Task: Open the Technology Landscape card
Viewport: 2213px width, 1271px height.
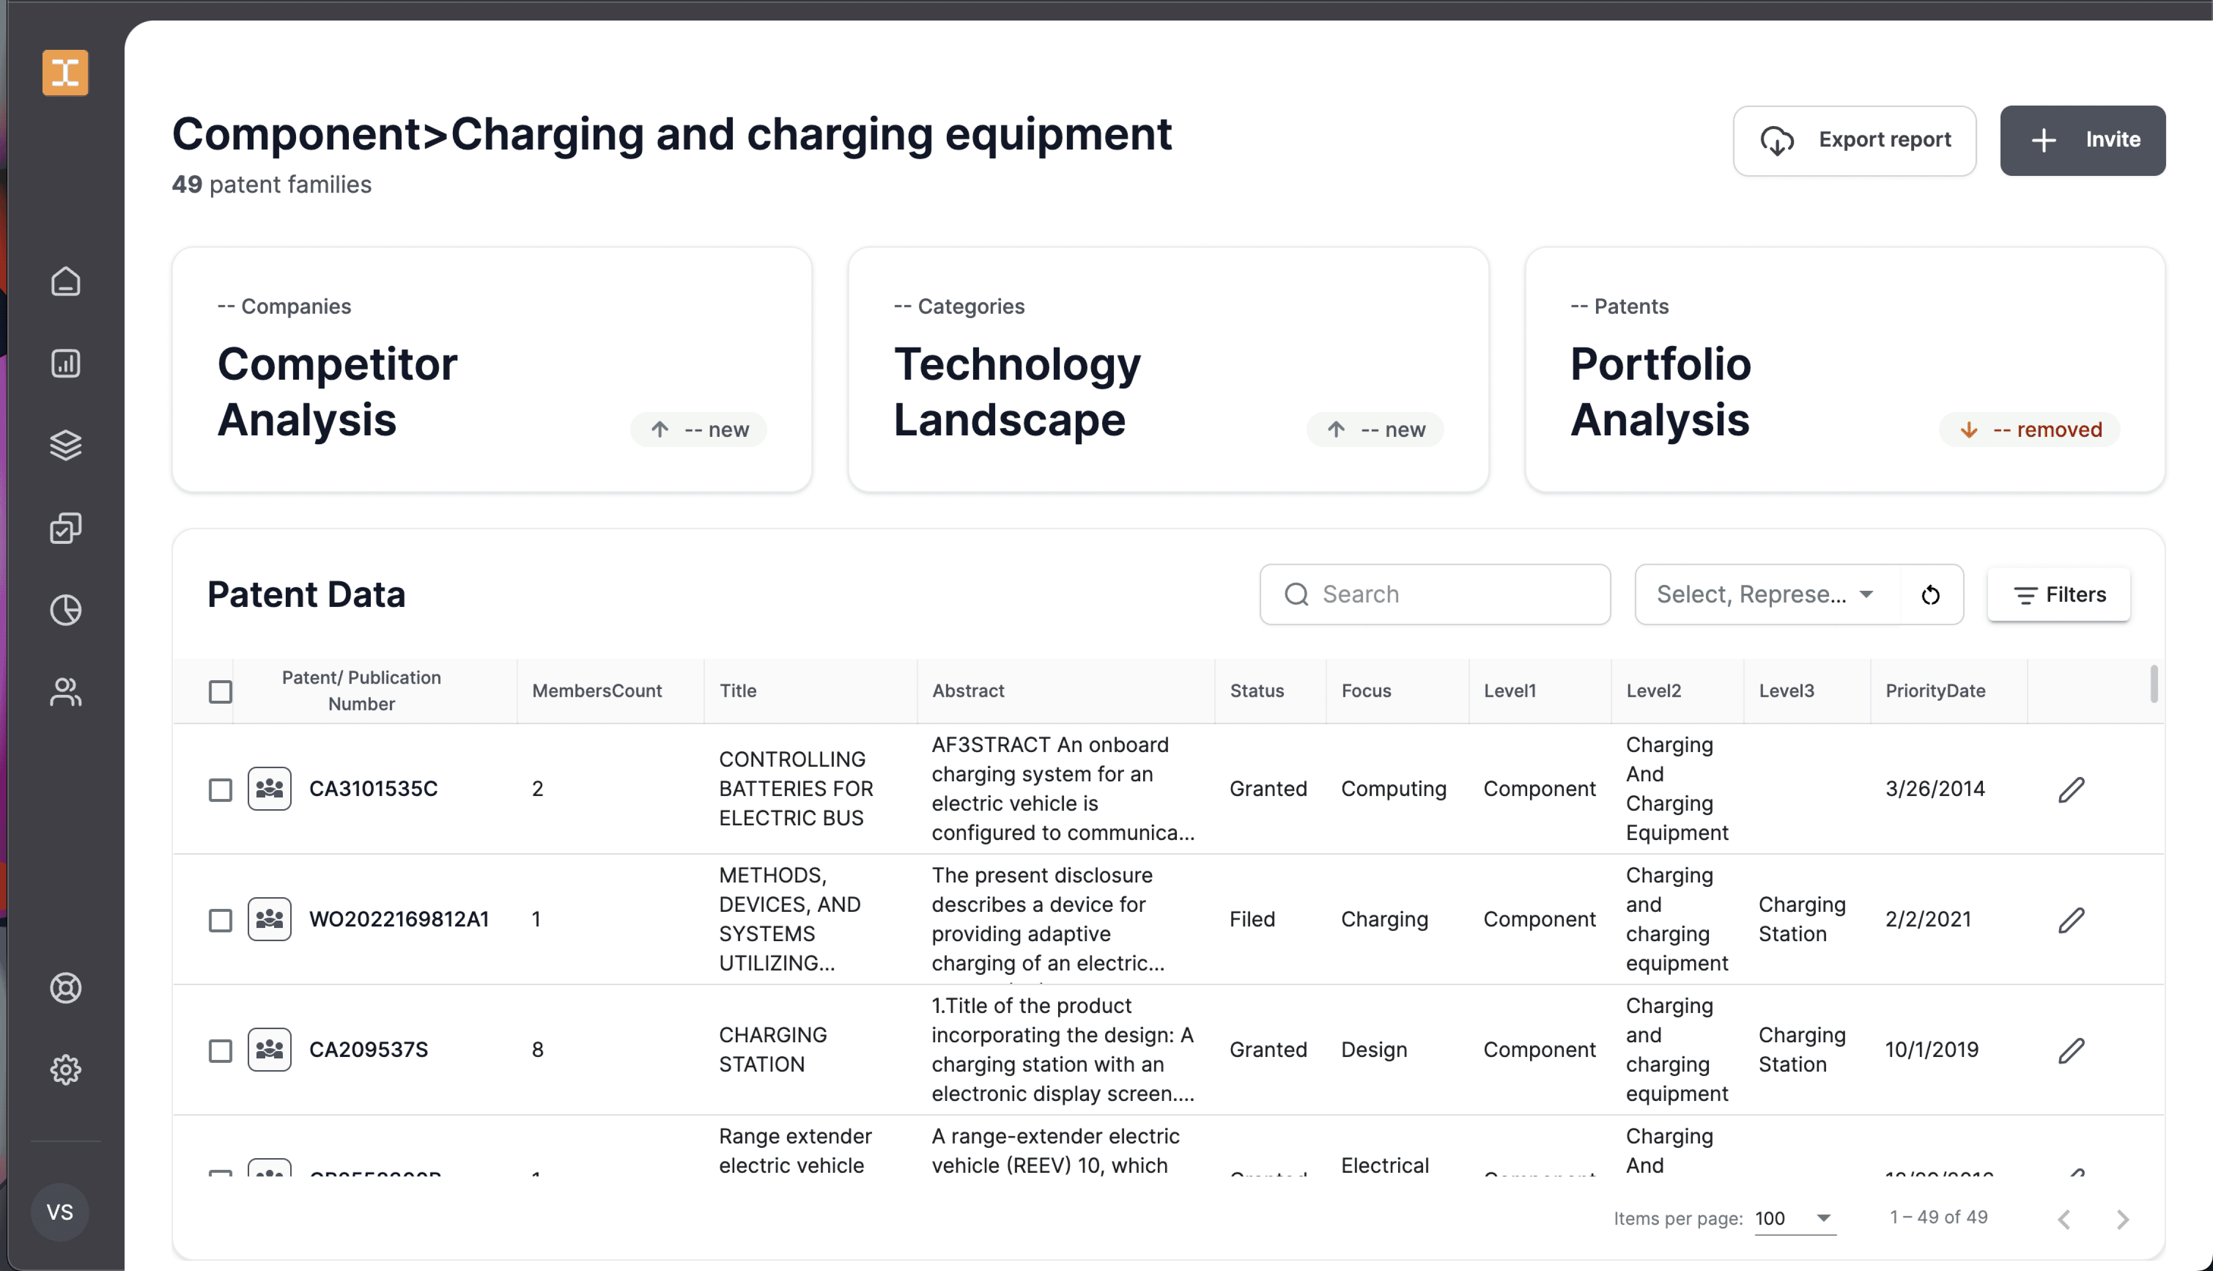Action: coord(1168,369)
